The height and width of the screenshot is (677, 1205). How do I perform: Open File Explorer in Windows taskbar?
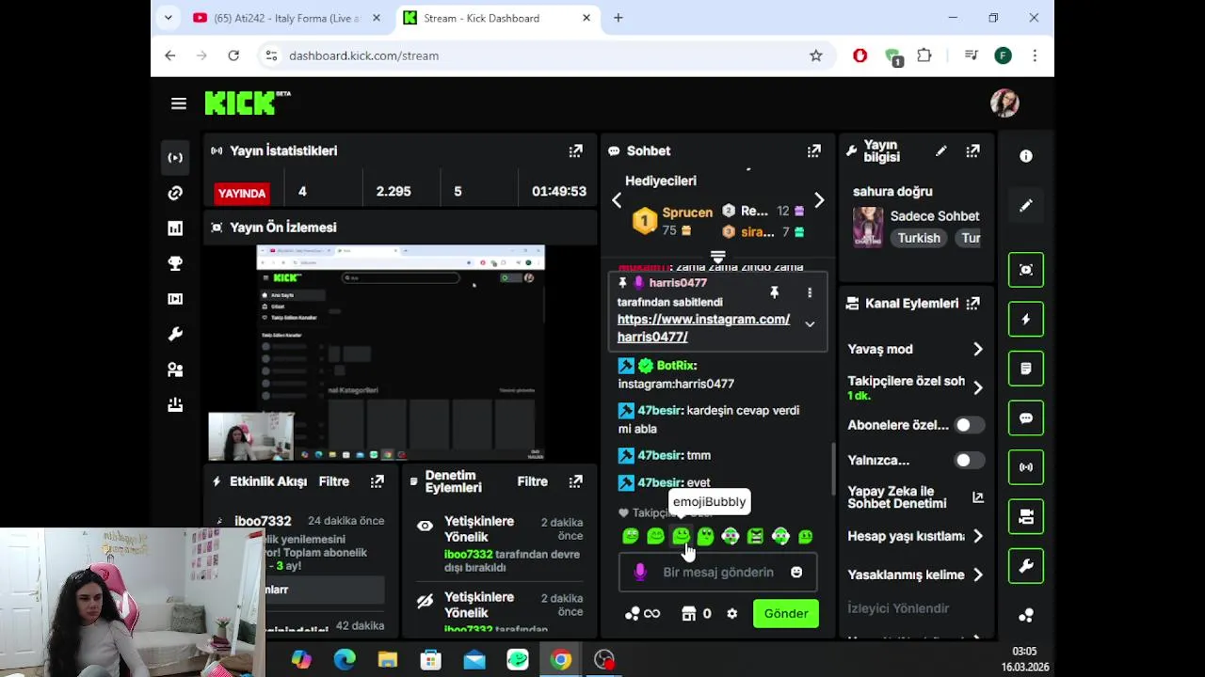click(388, 660)
